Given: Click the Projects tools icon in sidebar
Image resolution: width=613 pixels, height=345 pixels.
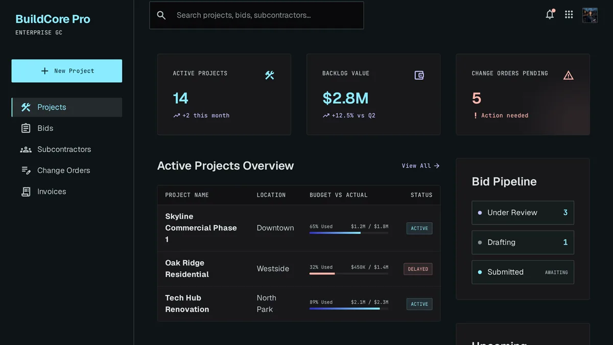Looking at the screenshot, I should tap(26, 107).
